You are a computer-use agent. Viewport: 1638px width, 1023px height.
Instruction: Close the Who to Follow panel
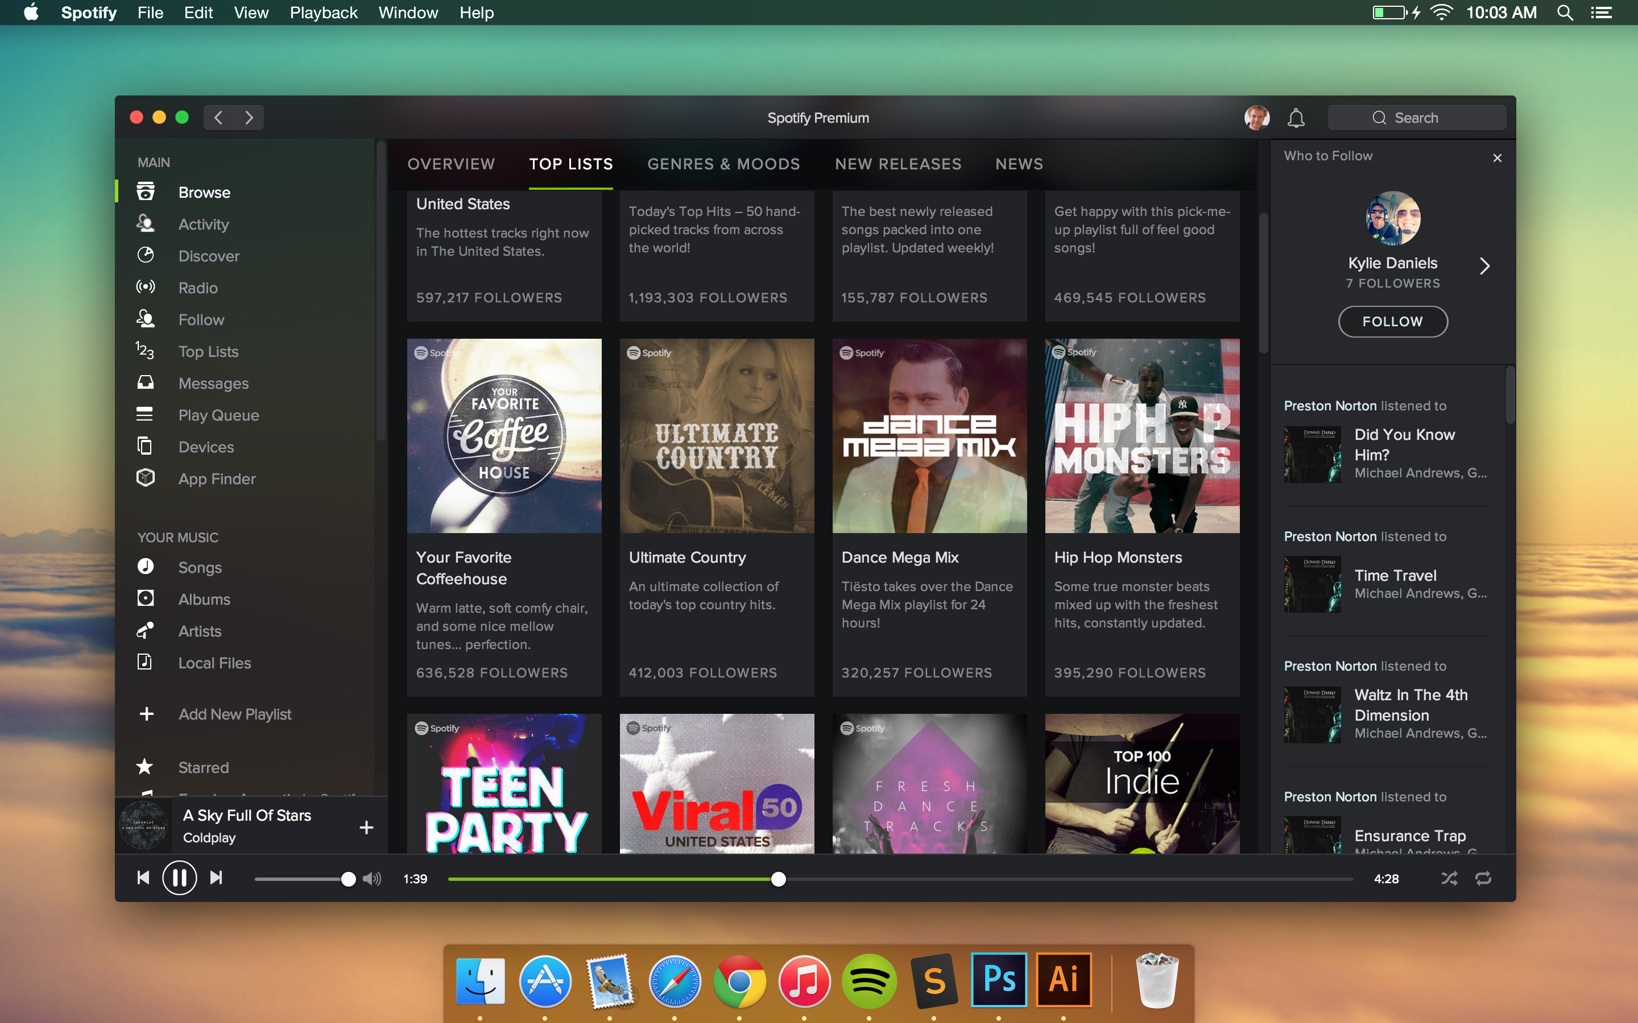(1497, 157)
